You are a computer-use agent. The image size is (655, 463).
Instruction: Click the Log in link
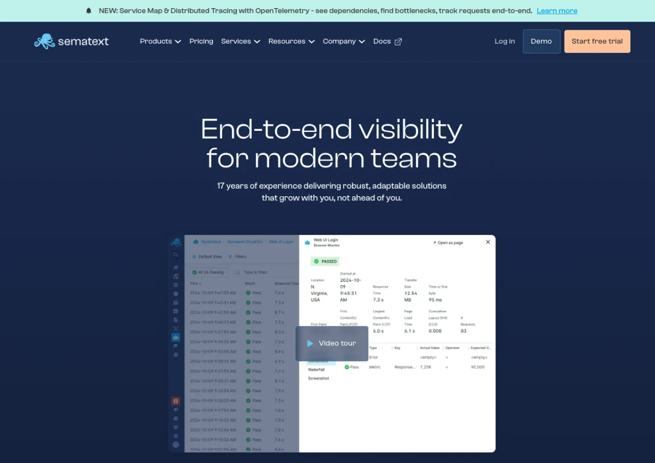pyautogui.click(x=505, y=41)
